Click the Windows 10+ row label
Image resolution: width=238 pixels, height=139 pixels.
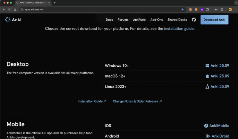pos(117,66)
